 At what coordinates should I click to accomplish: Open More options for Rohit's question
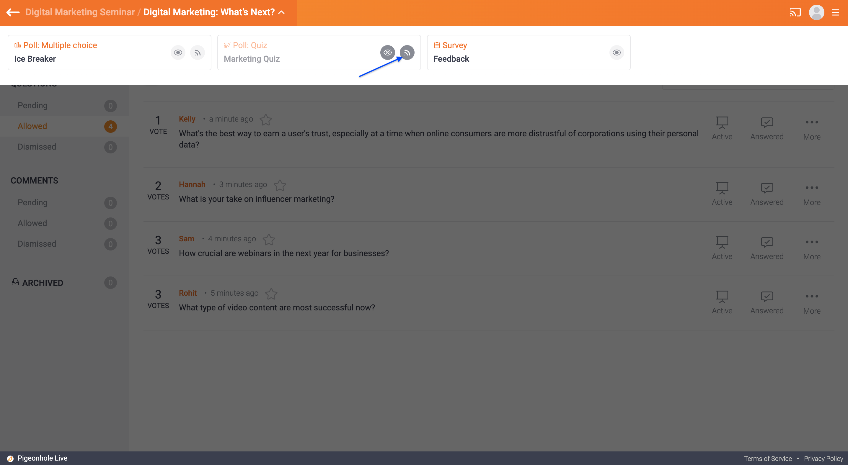coord(812,302)
